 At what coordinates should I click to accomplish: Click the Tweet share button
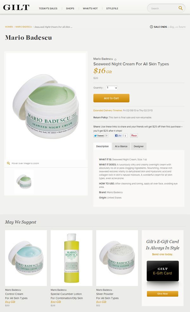pos(99,136)
